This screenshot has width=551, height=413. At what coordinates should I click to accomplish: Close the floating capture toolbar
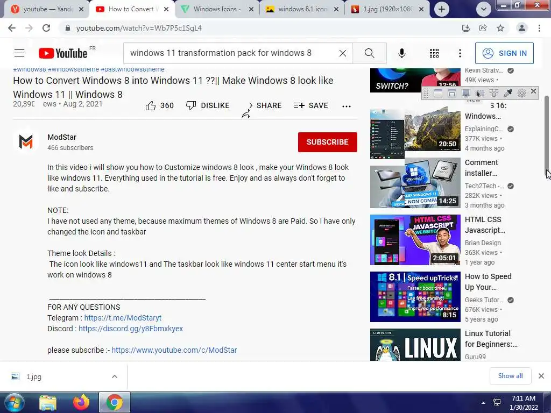(533, 91)
